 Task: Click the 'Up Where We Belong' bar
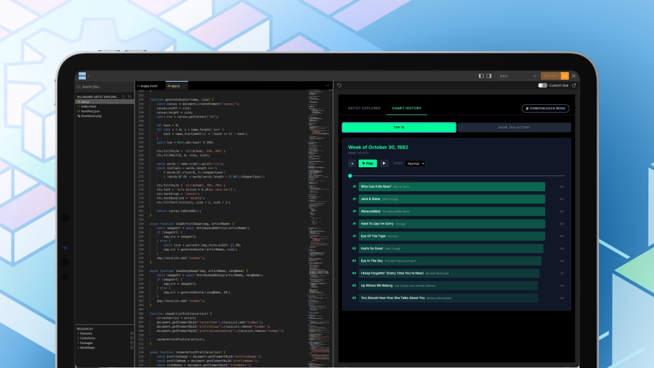tap(448, 286)
